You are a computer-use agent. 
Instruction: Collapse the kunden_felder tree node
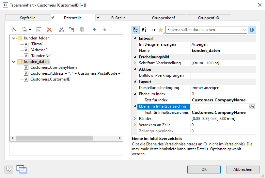pyautogui.click(x=13, y=38)
